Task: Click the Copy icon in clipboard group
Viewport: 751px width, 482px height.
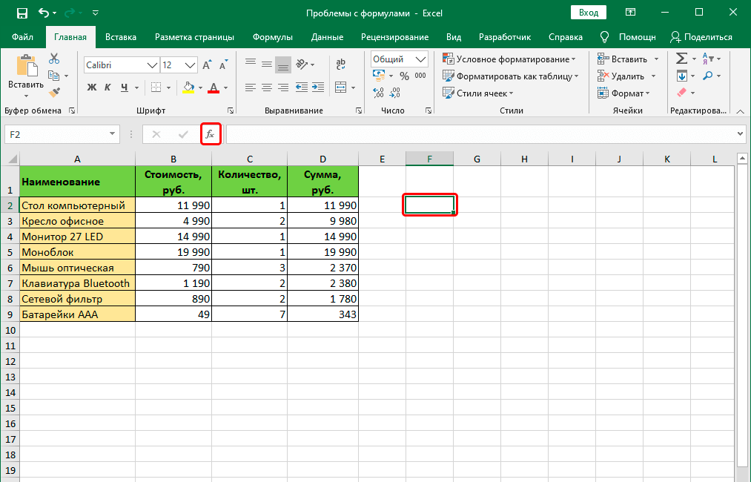Action: (53, 75)
